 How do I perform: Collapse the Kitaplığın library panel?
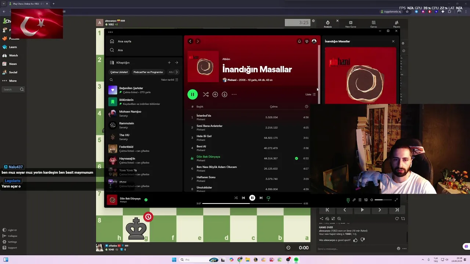(x=120, y=63)
